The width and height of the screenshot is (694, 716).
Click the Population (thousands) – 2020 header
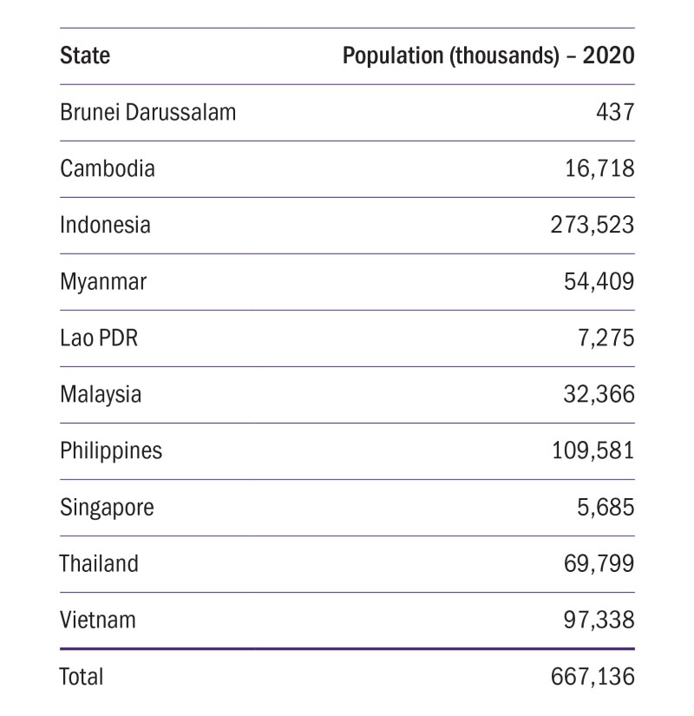pyautogui.click(x=488, y=56)
